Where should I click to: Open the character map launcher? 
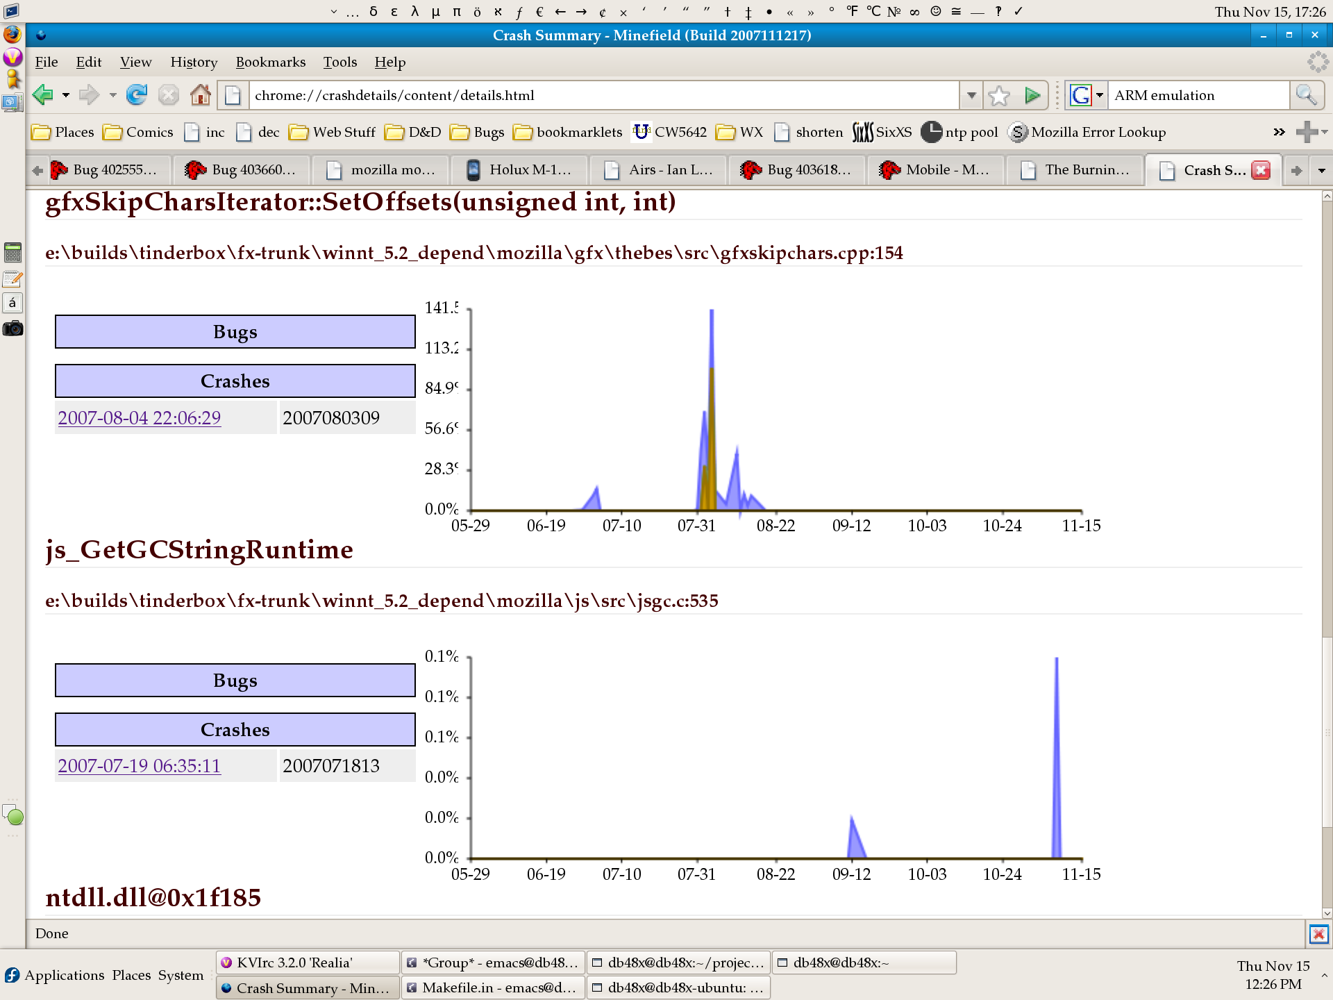[x=12, y=302]
